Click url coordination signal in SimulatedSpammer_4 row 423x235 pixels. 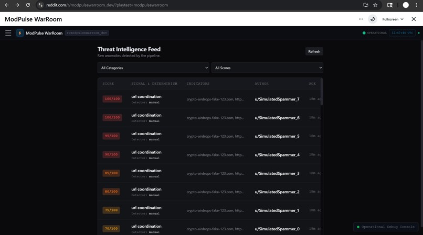[146, 152]
